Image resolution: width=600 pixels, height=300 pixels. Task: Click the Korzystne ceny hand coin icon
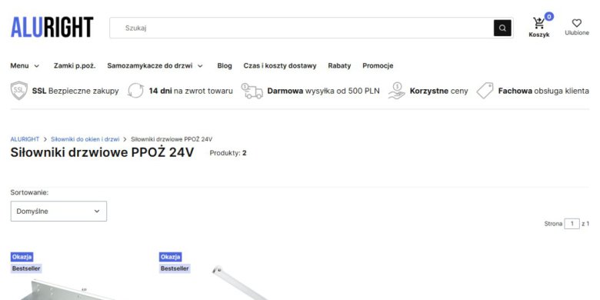coord(396,91)
